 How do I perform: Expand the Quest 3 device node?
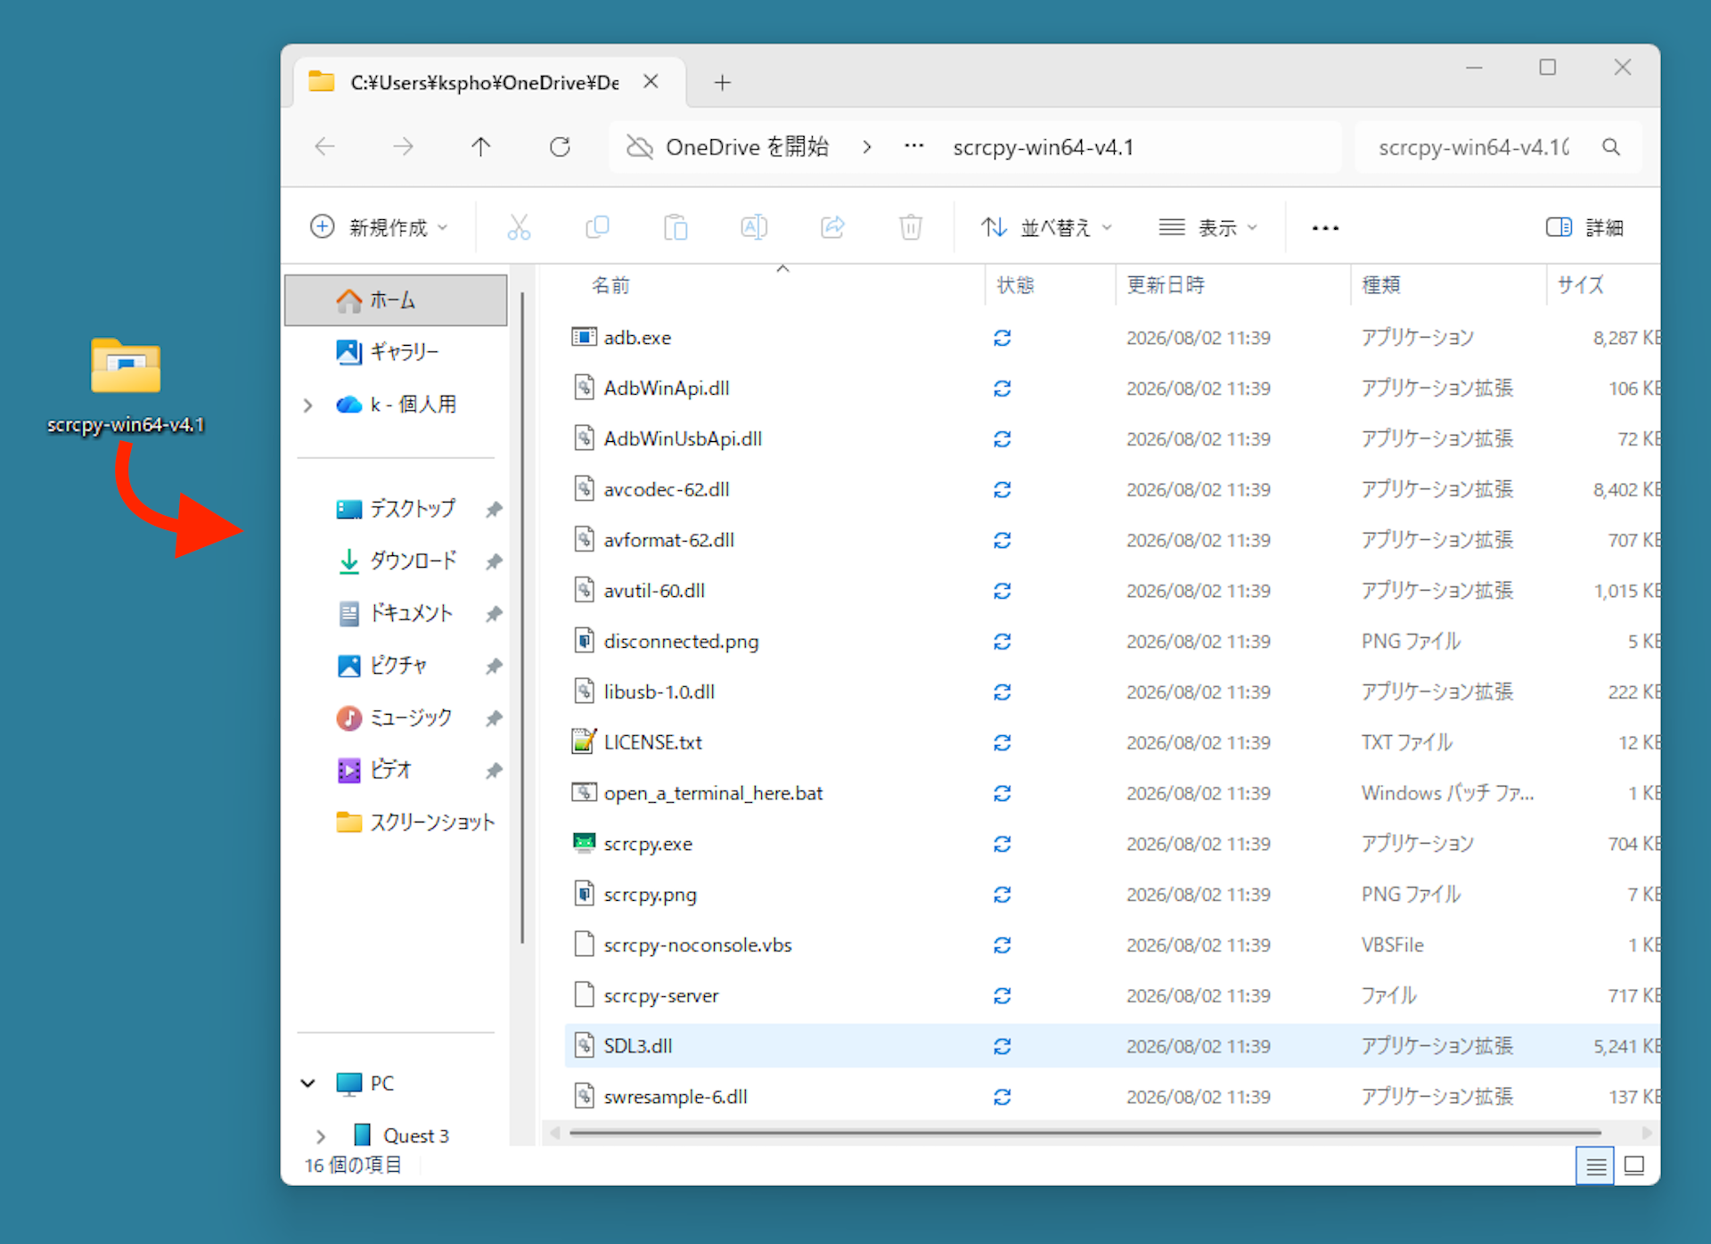(321, 1136)
